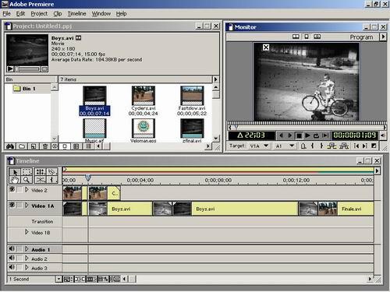Open the File menu
Viewport: 390px width, 292px height.
(6, 13)
